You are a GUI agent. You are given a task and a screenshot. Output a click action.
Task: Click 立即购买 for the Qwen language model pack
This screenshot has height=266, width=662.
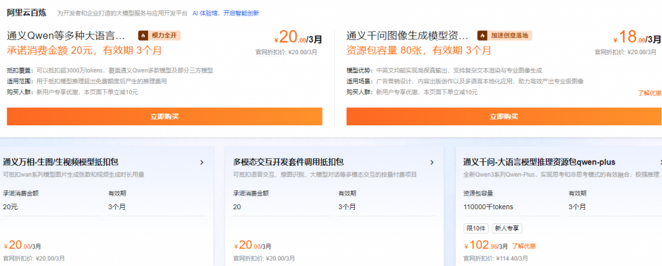[164, 116]
